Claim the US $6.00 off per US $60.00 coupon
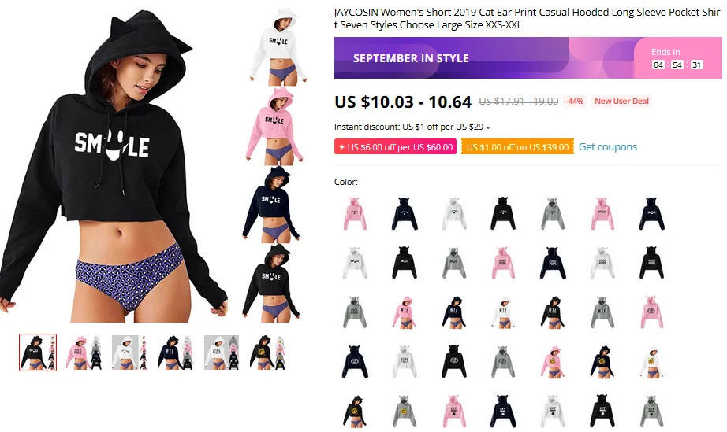Image resolution: width=727 pixels, height=432 pixels. 396,146
